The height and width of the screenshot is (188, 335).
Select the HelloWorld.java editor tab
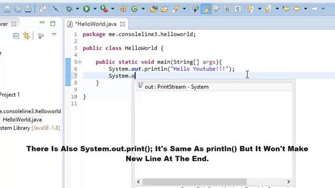(95, 24)
